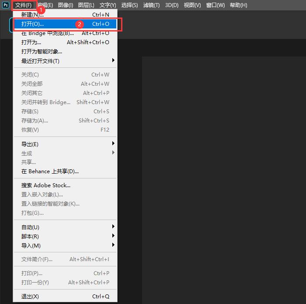Open the 窗口(W) menu
This screenshot has width=306, height=304.
pos(216,5)
